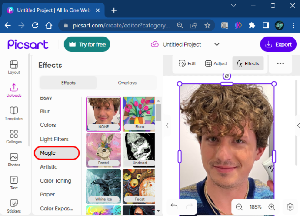Collapse the Effects panel with left chevron
The height and width of the screenshot is (216, 300).
coord(167,126)
